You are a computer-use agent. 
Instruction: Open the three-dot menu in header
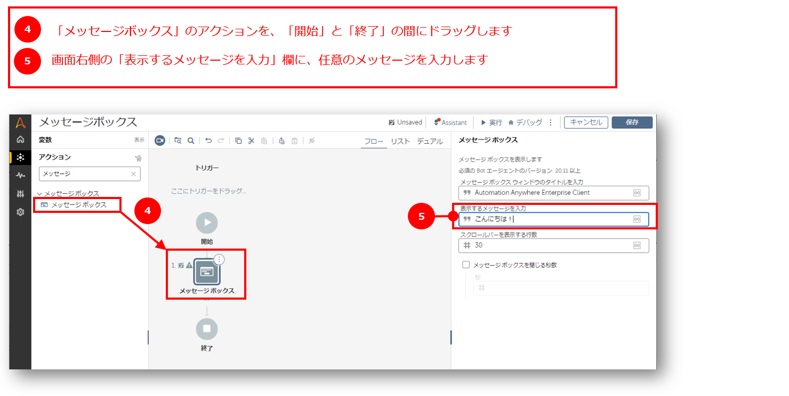pyautogui.click(x=551, y=122)
